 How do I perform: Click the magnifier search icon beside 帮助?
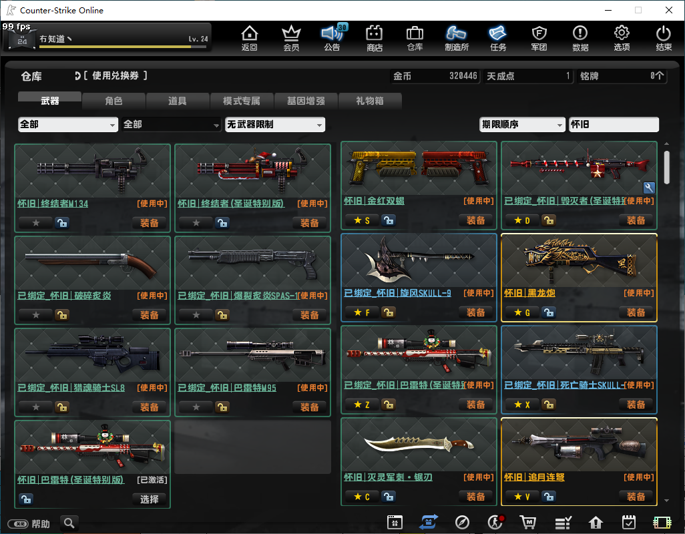pyautogui.click(x=69, y=523)
